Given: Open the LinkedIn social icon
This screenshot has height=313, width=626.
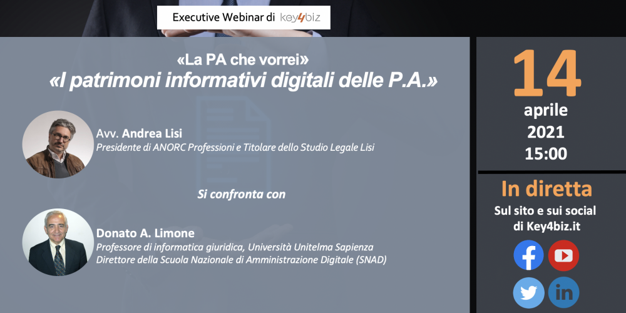Looking at the screenshot, I should pos(564,292).
